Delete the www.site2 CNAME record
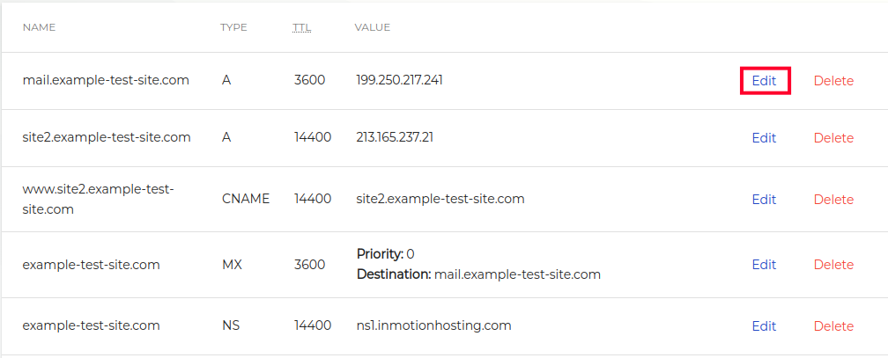Screen dimensions: 888x358 click(x=833, y=200)
